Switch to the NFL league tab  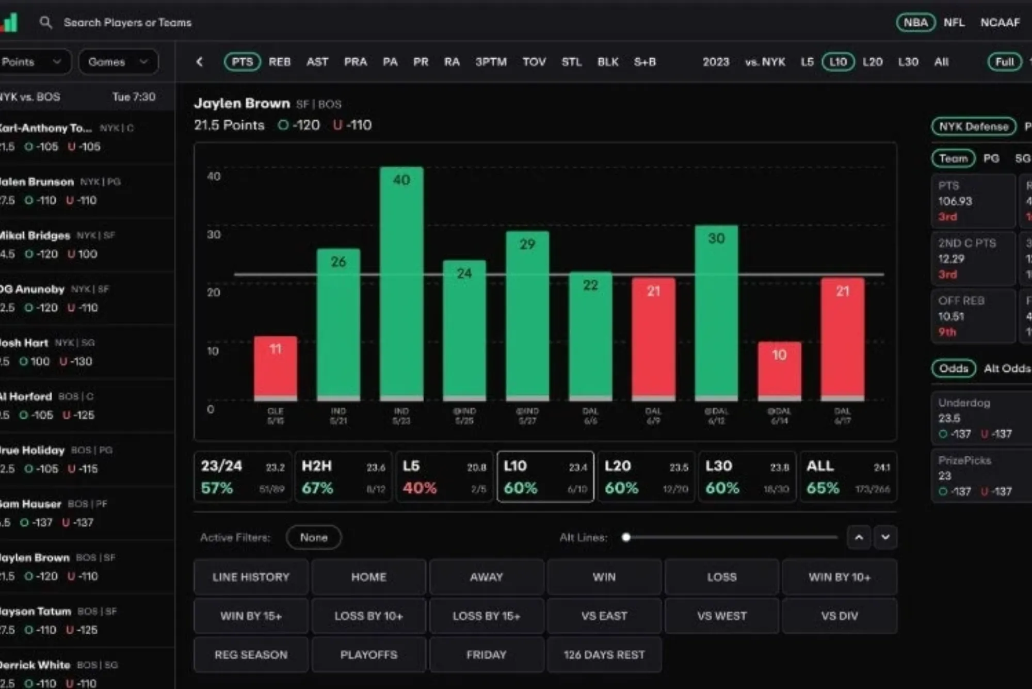click(954, 22)
